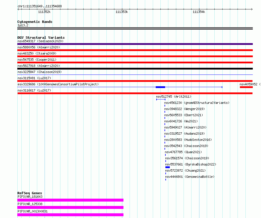Click the chr1:111351649..111354688 coordinate label

pyautogui.click(x=40, y=6)
